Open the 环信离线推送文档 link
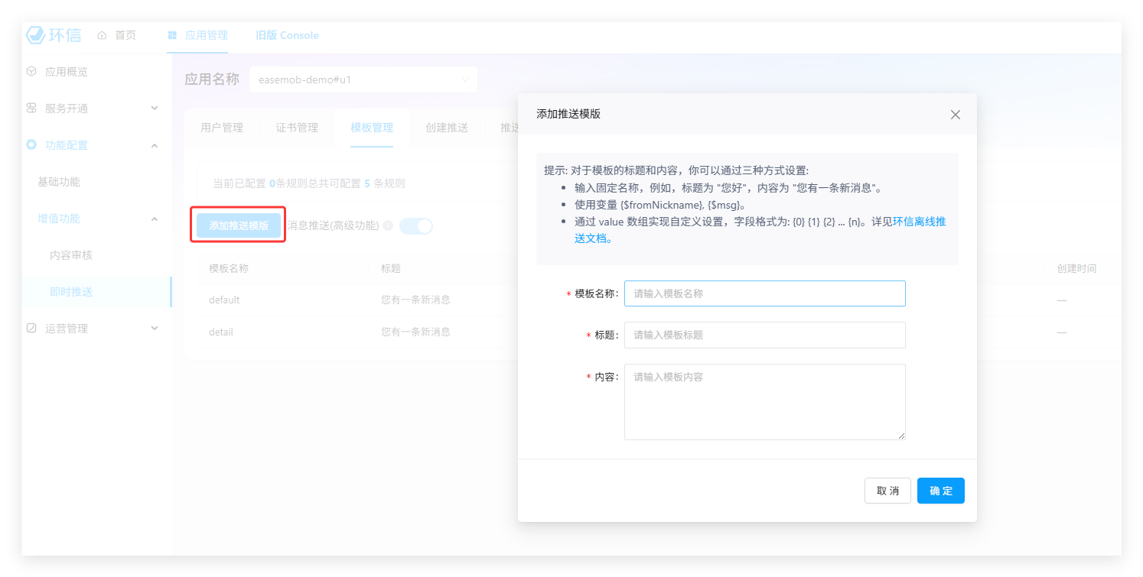This screenshot has height=577, width=1143. (x=919, y=222)
